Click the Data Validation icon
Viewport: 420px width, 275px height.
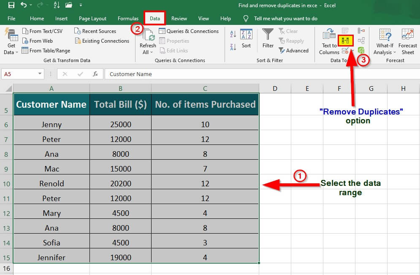345,50
